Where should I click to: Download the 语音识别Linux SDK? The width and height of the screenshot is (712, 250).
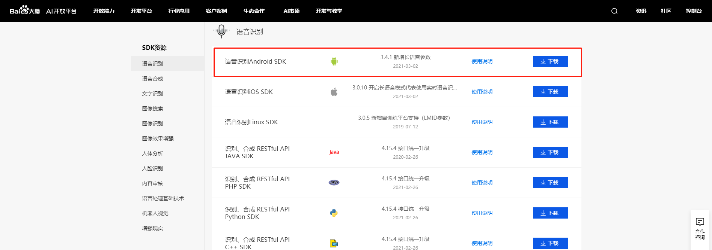(x=550, y=122)
